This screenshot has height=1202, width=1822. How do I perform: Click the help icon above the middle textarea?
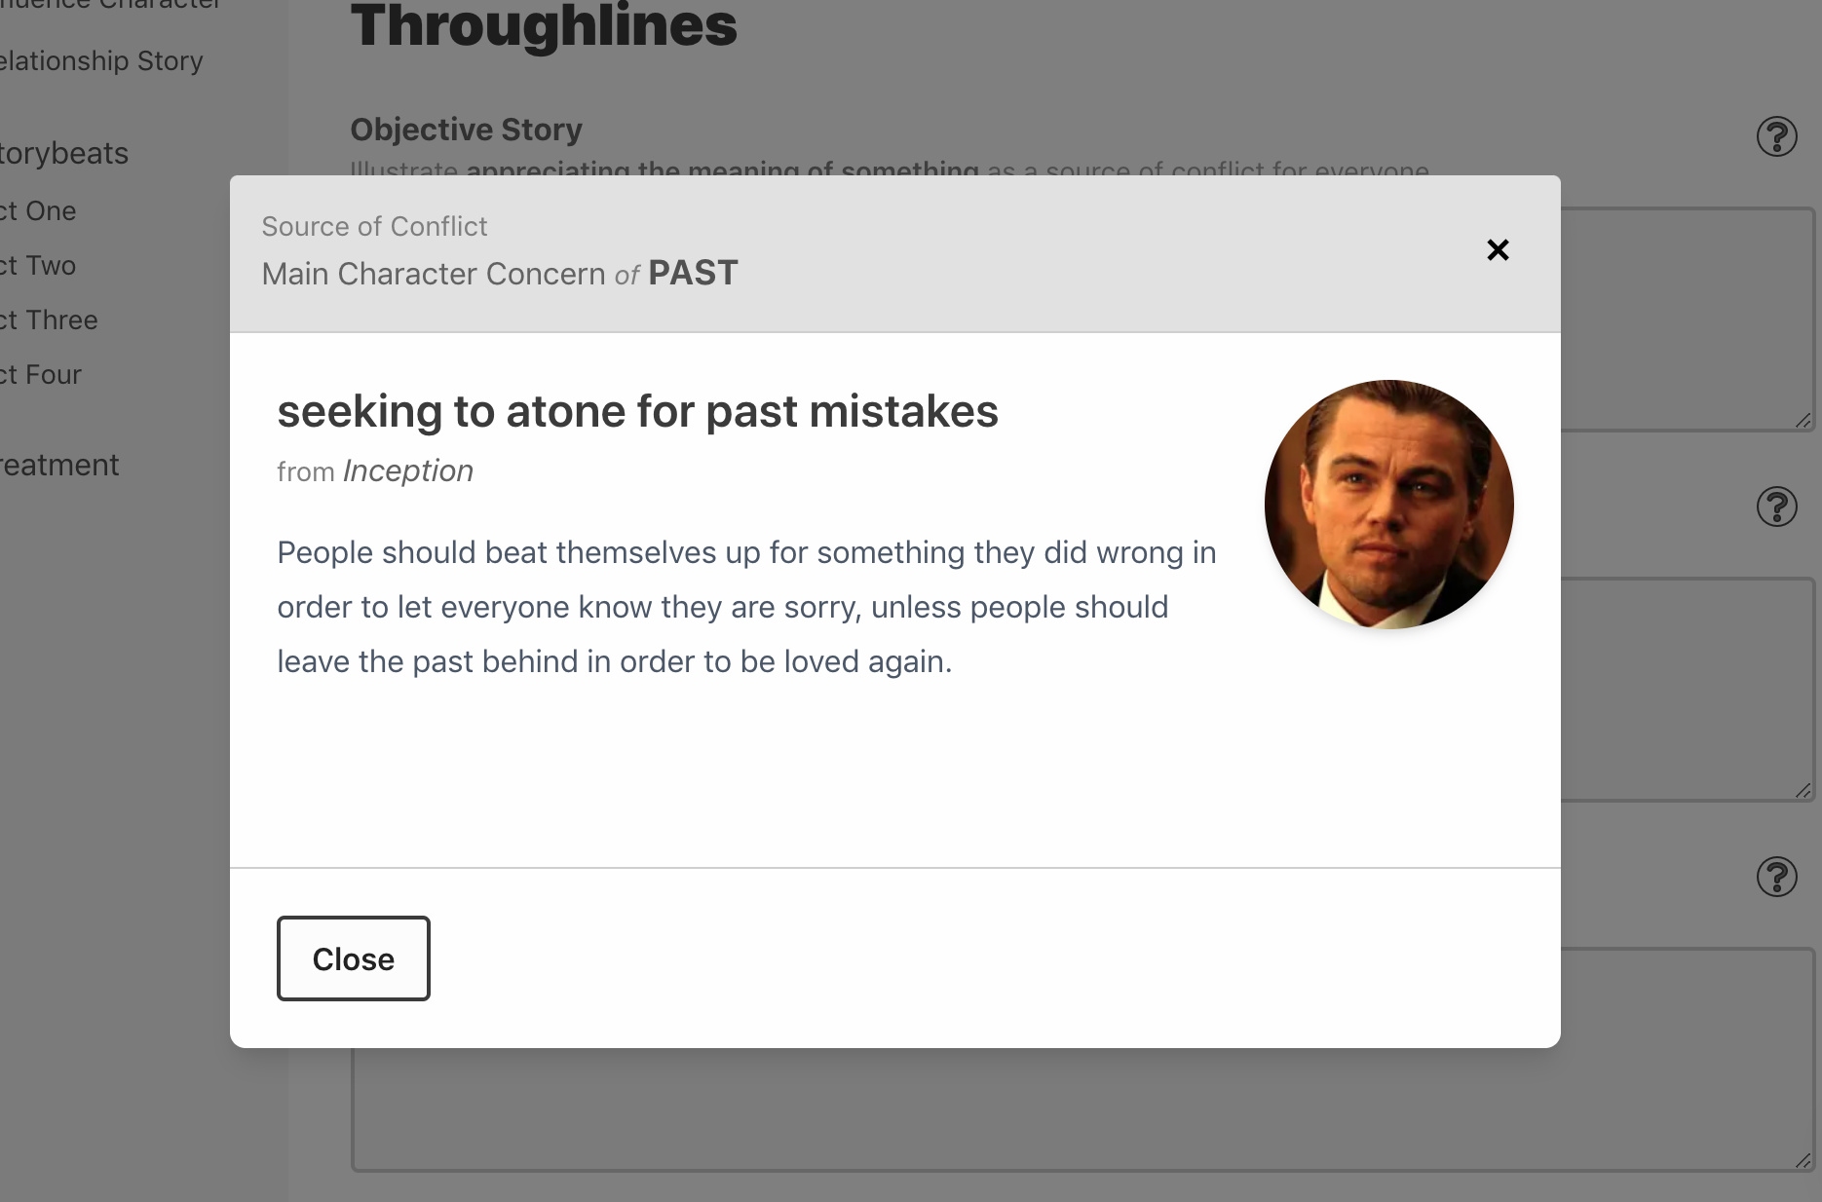1776,507
